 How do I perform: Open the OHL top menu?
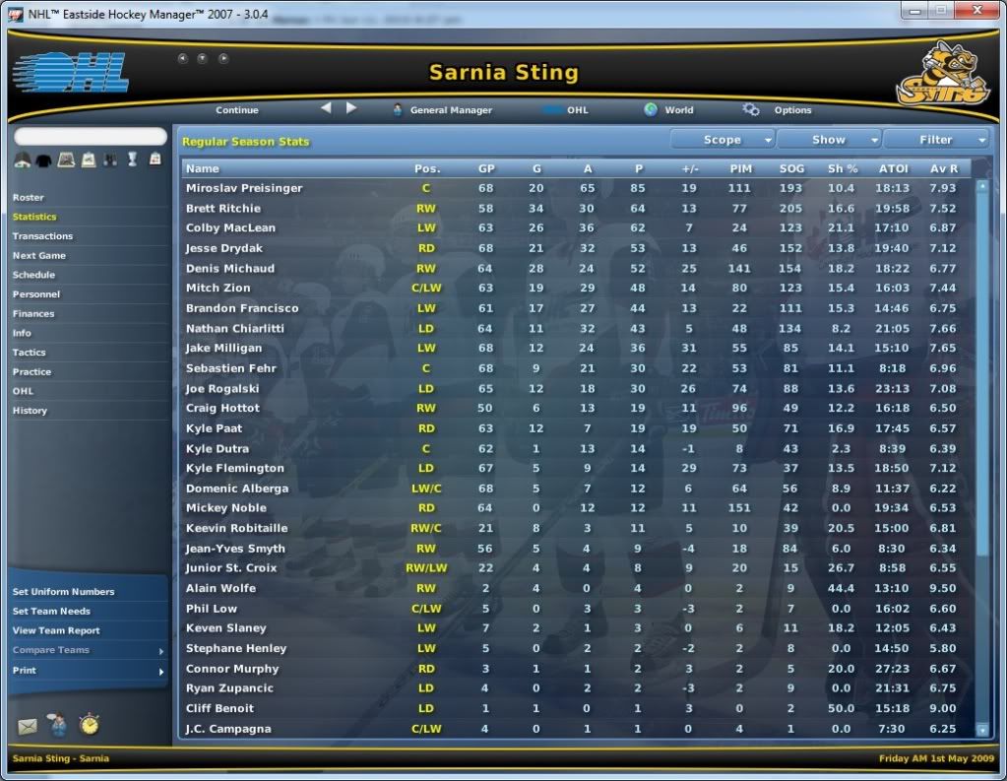pyautogui.click(x=578, y=110)
